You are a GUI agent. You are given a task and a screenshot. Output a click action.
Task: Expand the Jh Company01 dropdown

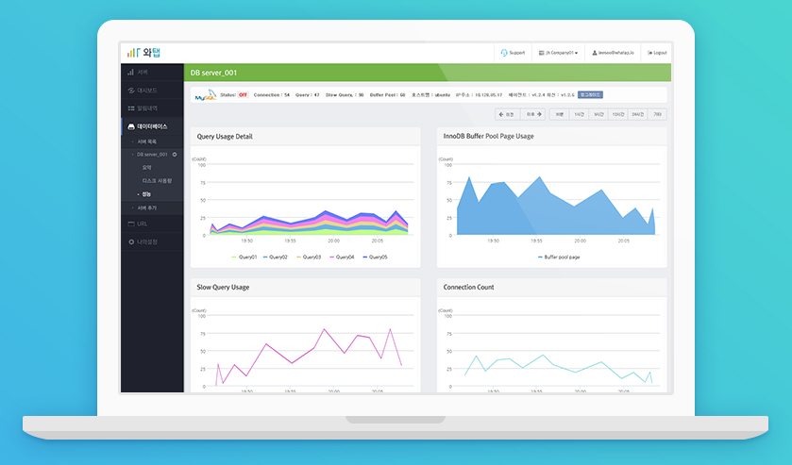[558, 53]
